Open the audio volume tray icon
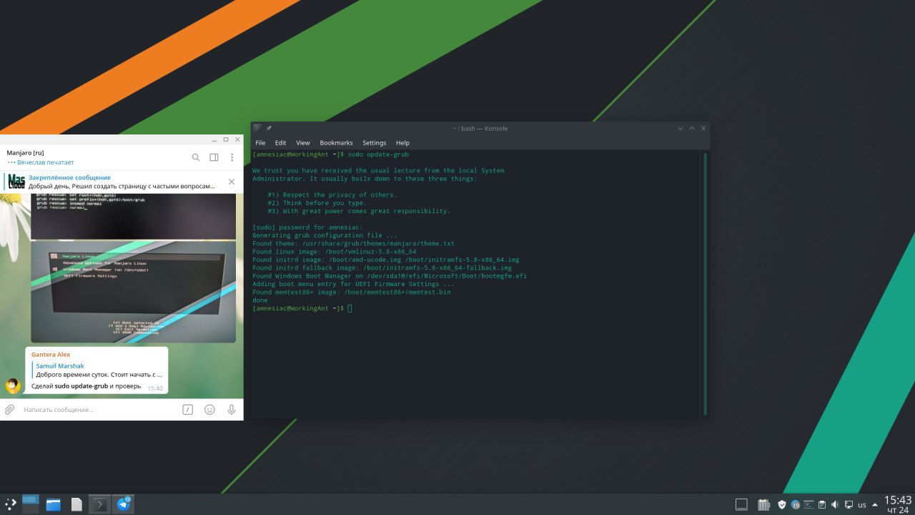This screenshot has height=515, width=915. [835, 504]
